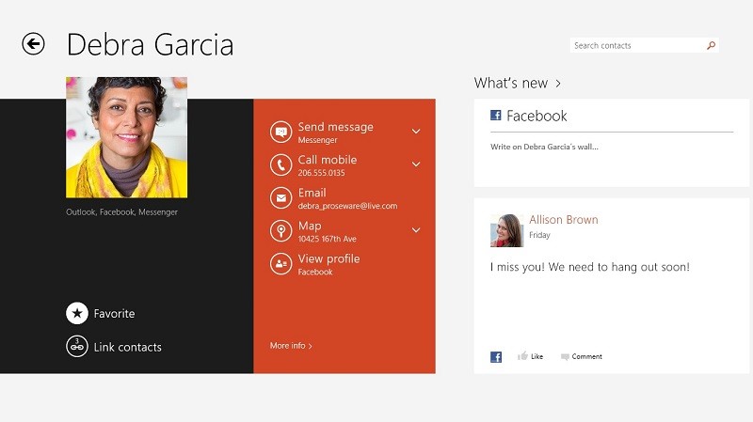Expand the Send message options chevron

point(416,132)
